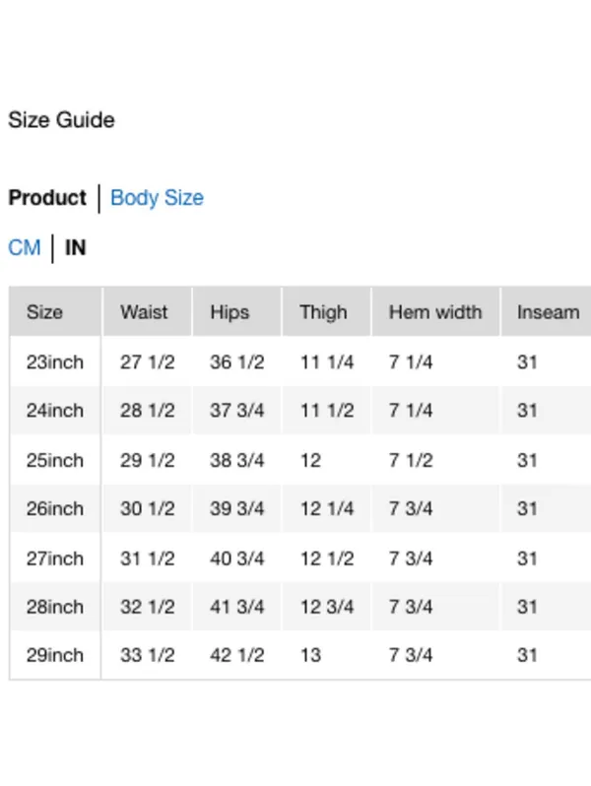
Task: Select the 23inch size row
Action: coord(300,361)
